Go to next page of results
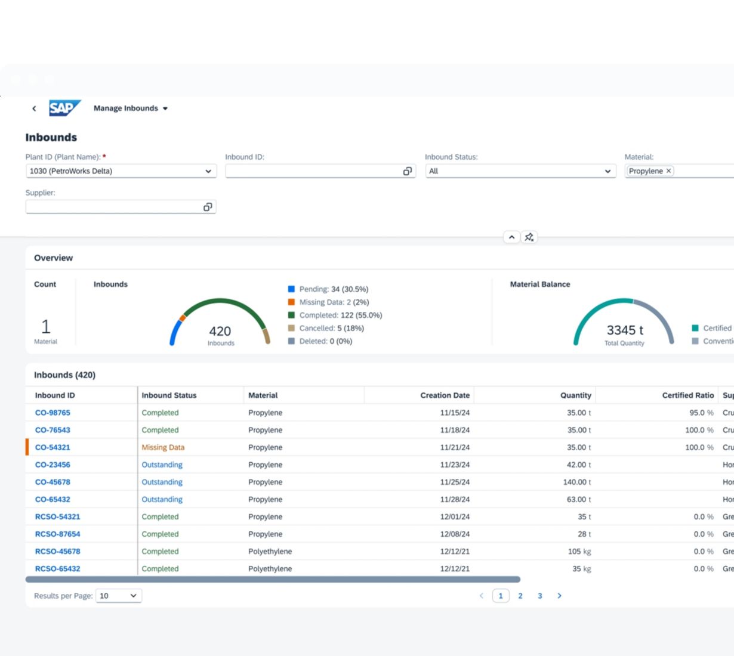This screenshot has width=734, height=656. (x=559, y=596)
